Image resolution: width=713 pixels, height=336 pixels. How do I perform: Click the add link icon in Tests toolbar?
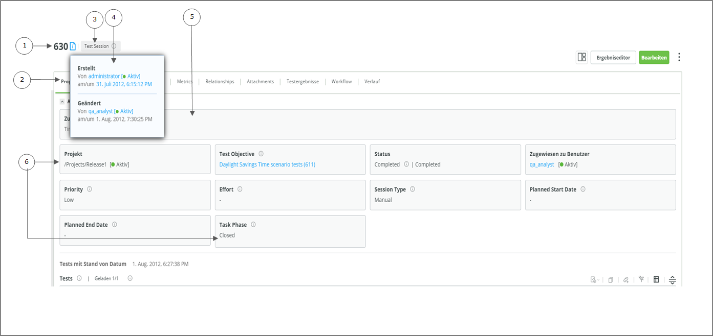pyautogui.click(x=625, y=280)
